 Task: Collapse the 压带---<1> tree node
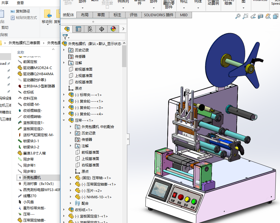pos(64,120)
